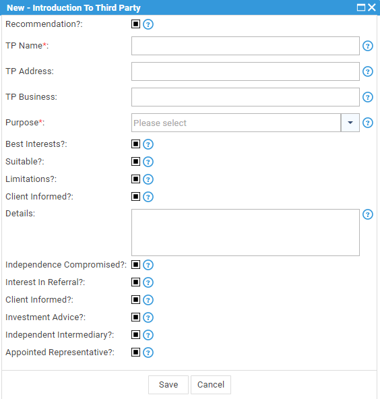Click help icon beside Appointed Representative

[x=148, y=352]
